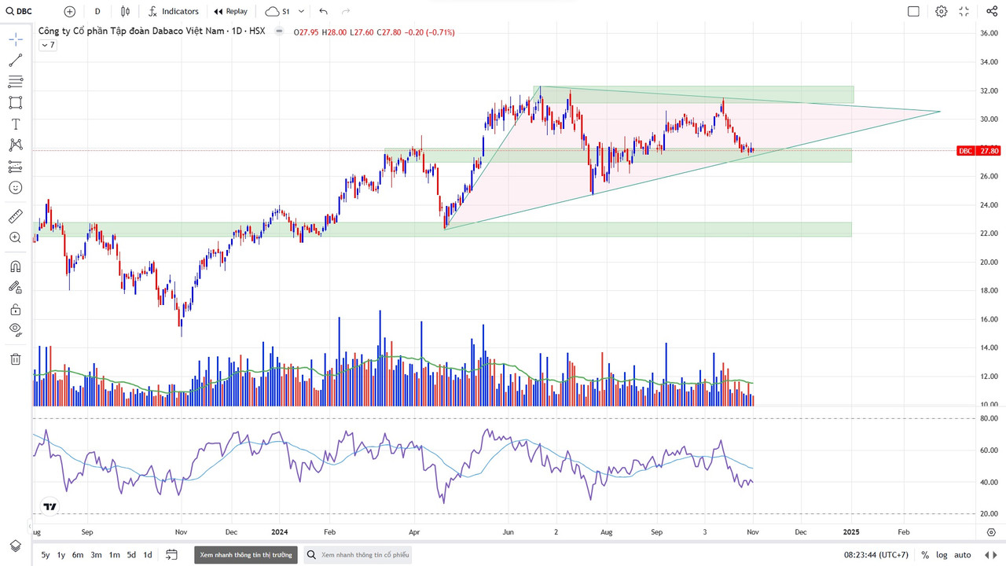Screen dimensions: 1006x566
Task: Select the 5d date range
Action: [131, 555]
